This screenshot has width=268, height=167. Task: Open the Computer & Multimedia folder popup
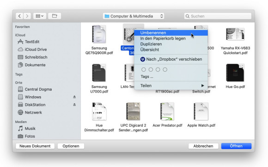pyautogui.click(x=134, y=16)
